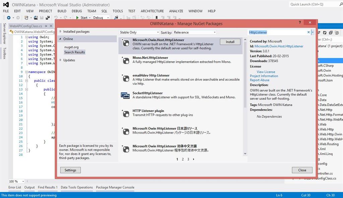This screenshot has width=343, height=198.
Task: Select nuget.org under Online
Action: point(72,47)
